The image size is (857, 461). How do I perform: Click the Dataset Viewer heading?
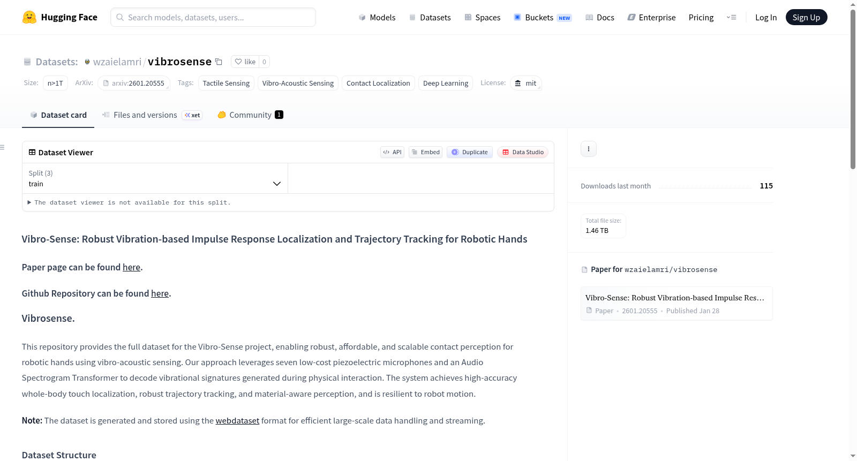[65, 153]
